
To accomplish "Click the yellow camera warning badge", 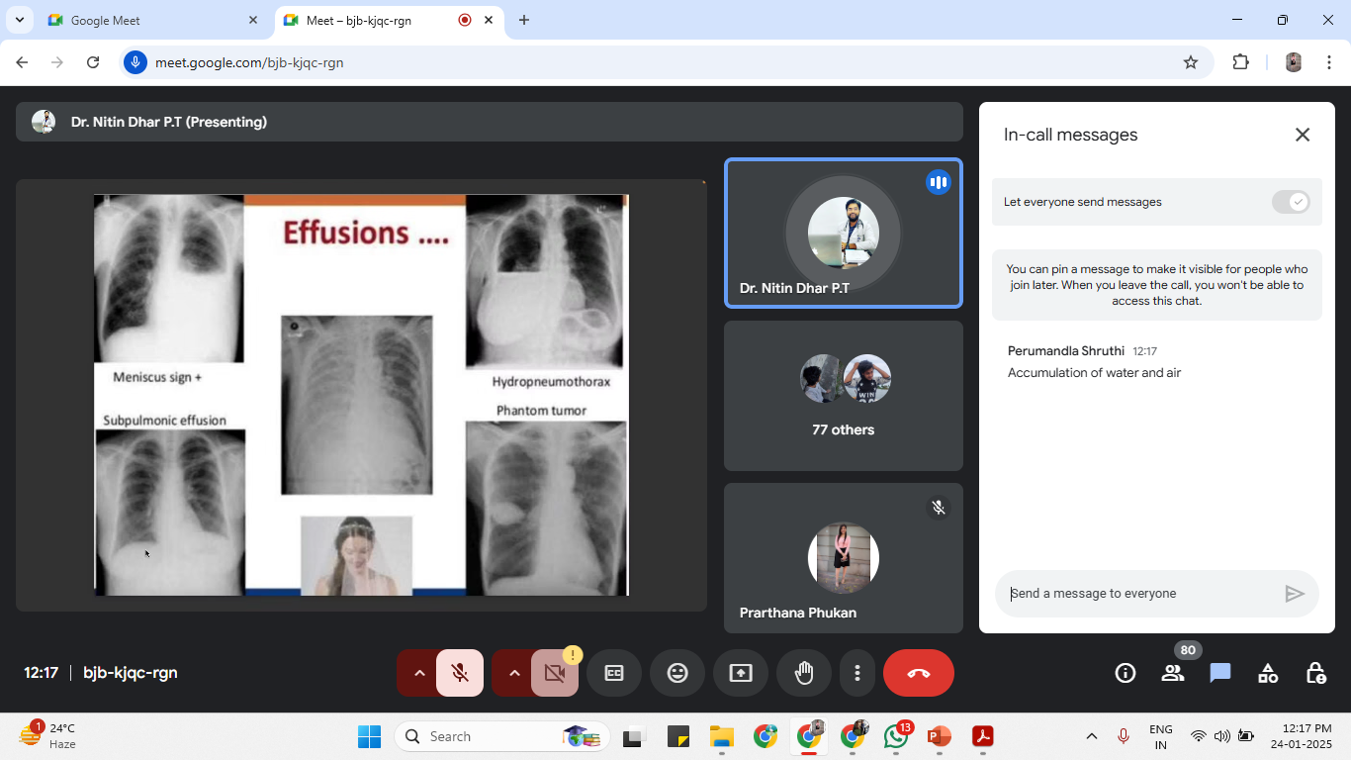I will click(573, 654).
